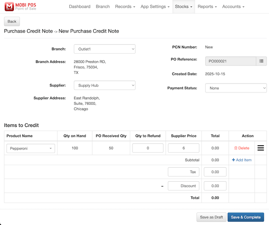Screen dimensions: 269x225
Task: Open the Branch dropdown showing Outlet1
Action: (105, 49)
